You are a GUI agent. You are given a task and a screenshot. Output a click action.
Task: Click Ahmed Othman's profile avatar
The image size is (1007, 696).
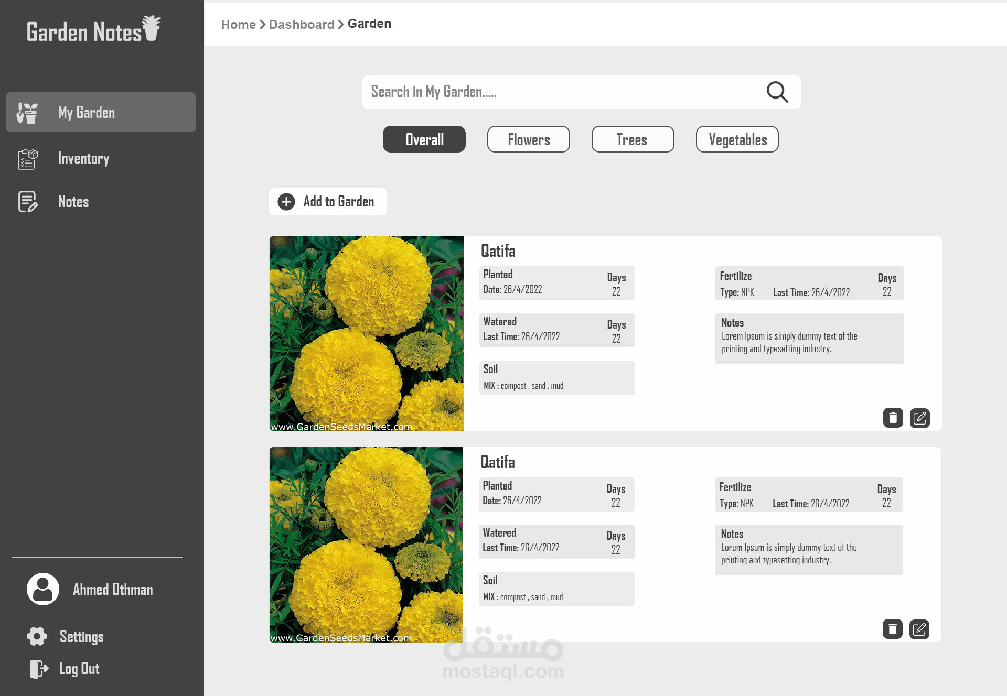(x=43, y=589)
